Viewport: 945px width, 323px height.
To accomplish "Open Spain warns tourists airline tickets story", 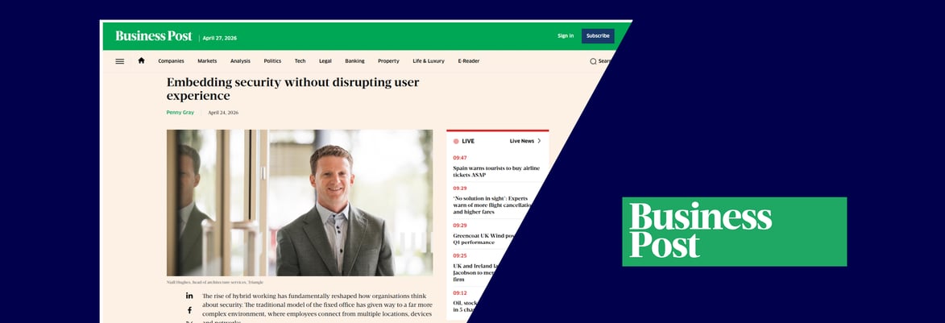I will (x=496, y=171).
